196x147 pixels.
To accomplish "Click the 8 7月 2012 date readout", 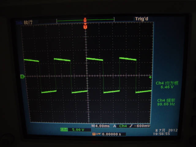I will (166, 130).
